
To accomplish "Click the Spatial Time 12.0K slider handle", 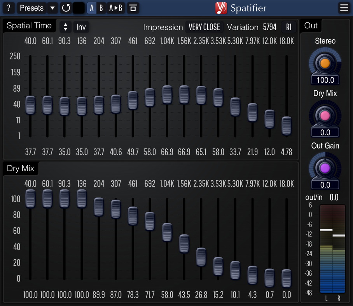I will click(269, 119).
